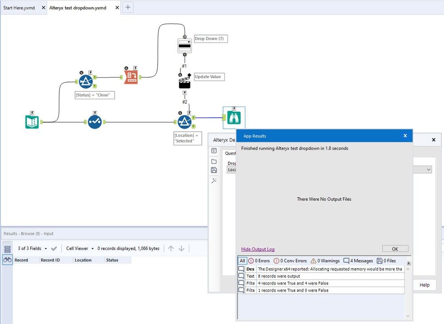This screenshot has height=324, width=444.
Task: Click the output log scrollbar down arrow
Action: 408,316
